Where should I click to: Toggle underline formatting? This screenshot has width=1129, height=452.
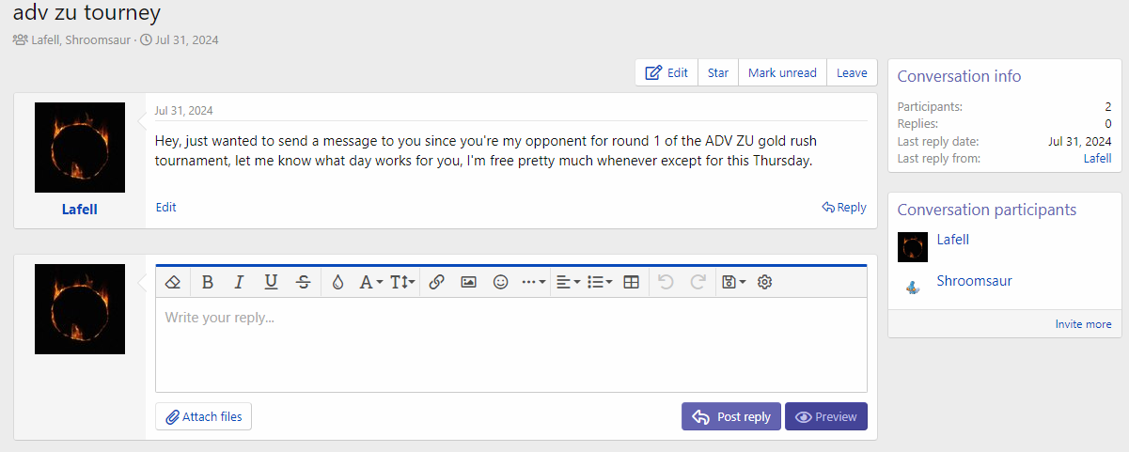click(x=271, y=282)
